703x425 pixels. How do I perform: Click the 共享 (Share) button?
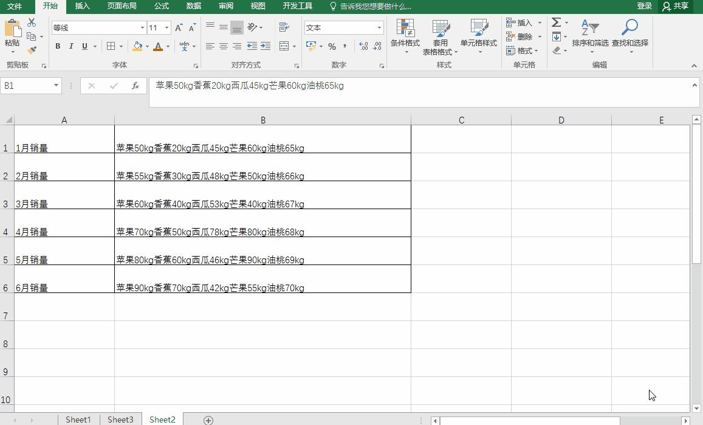(x=680, y=6)
